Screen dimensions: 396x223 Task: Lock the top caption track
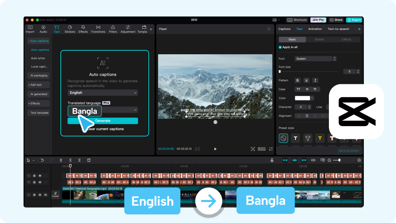click(x=34, y=176)
